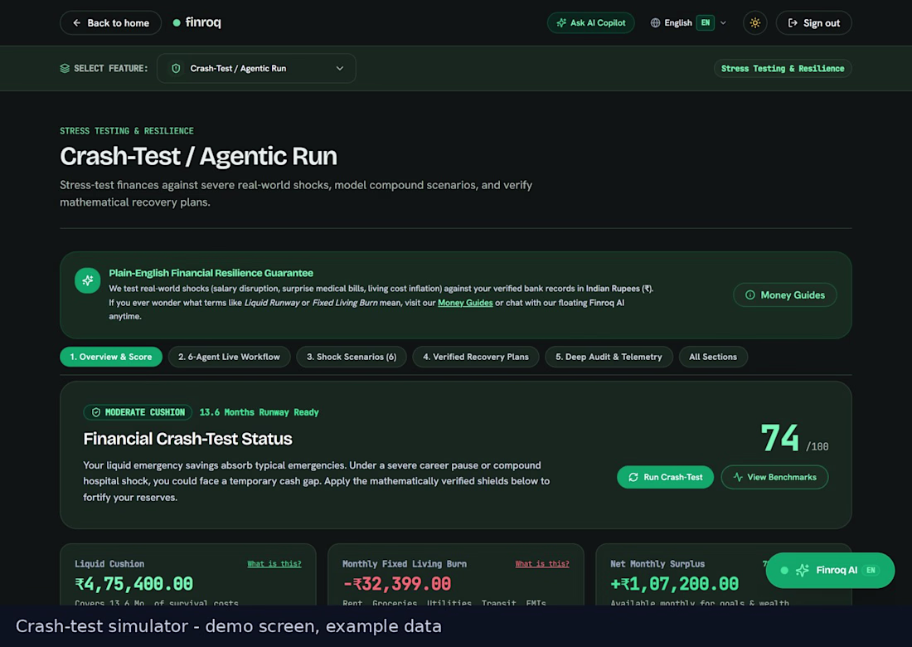Click the sparkle icon in Resilience Guarantee banner
The width and height of the screenshot is (912, 647).
[x=87, y=280]
